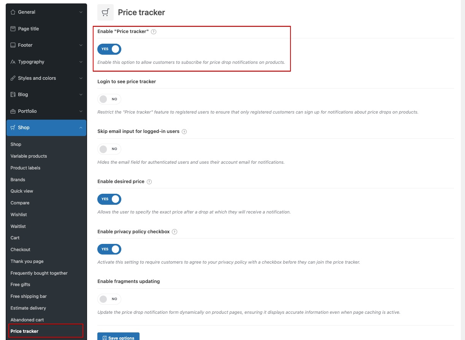Screen dimensions: 465x340
Task: Turn off the Enable "Price tracker" toggle
Action: (110, 49)
